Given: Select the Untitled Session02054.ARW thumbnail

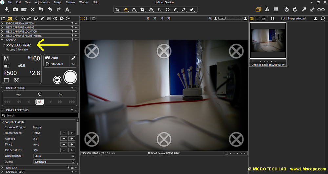Looking at the screenshot, I should tap(268, 40).
